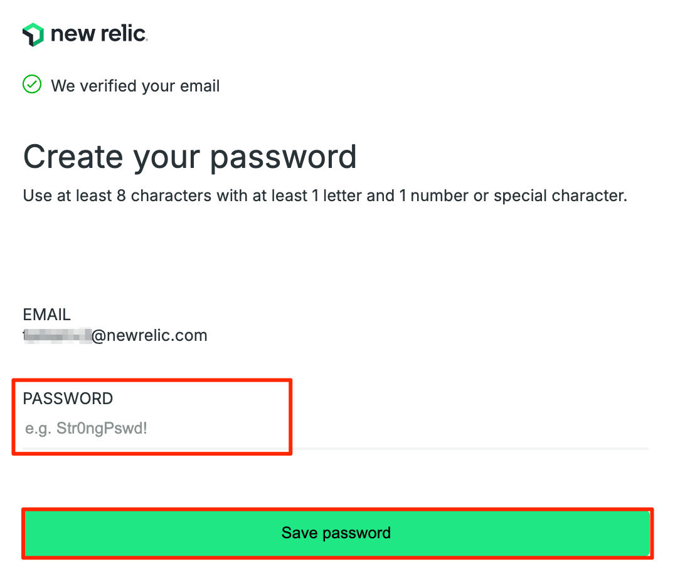Click the EMAIL field label
Viewport: 685px width, 584px height.
47,315
